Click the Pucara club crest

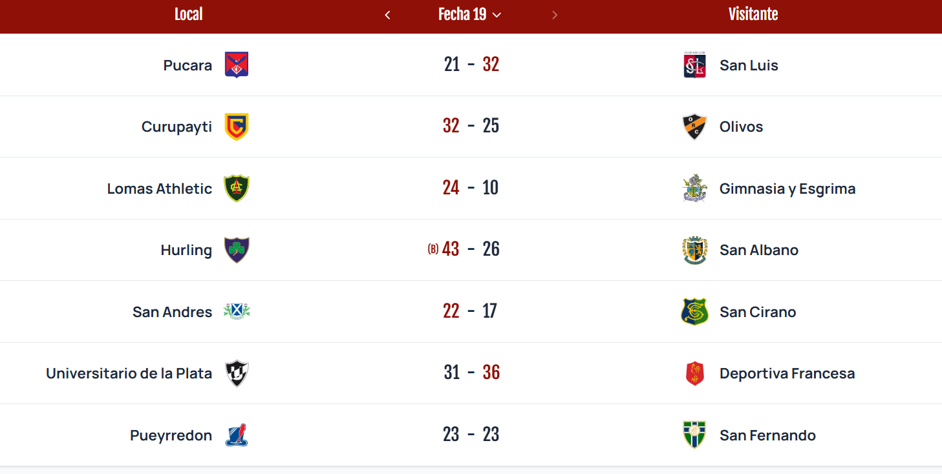[x=237, y=65]
